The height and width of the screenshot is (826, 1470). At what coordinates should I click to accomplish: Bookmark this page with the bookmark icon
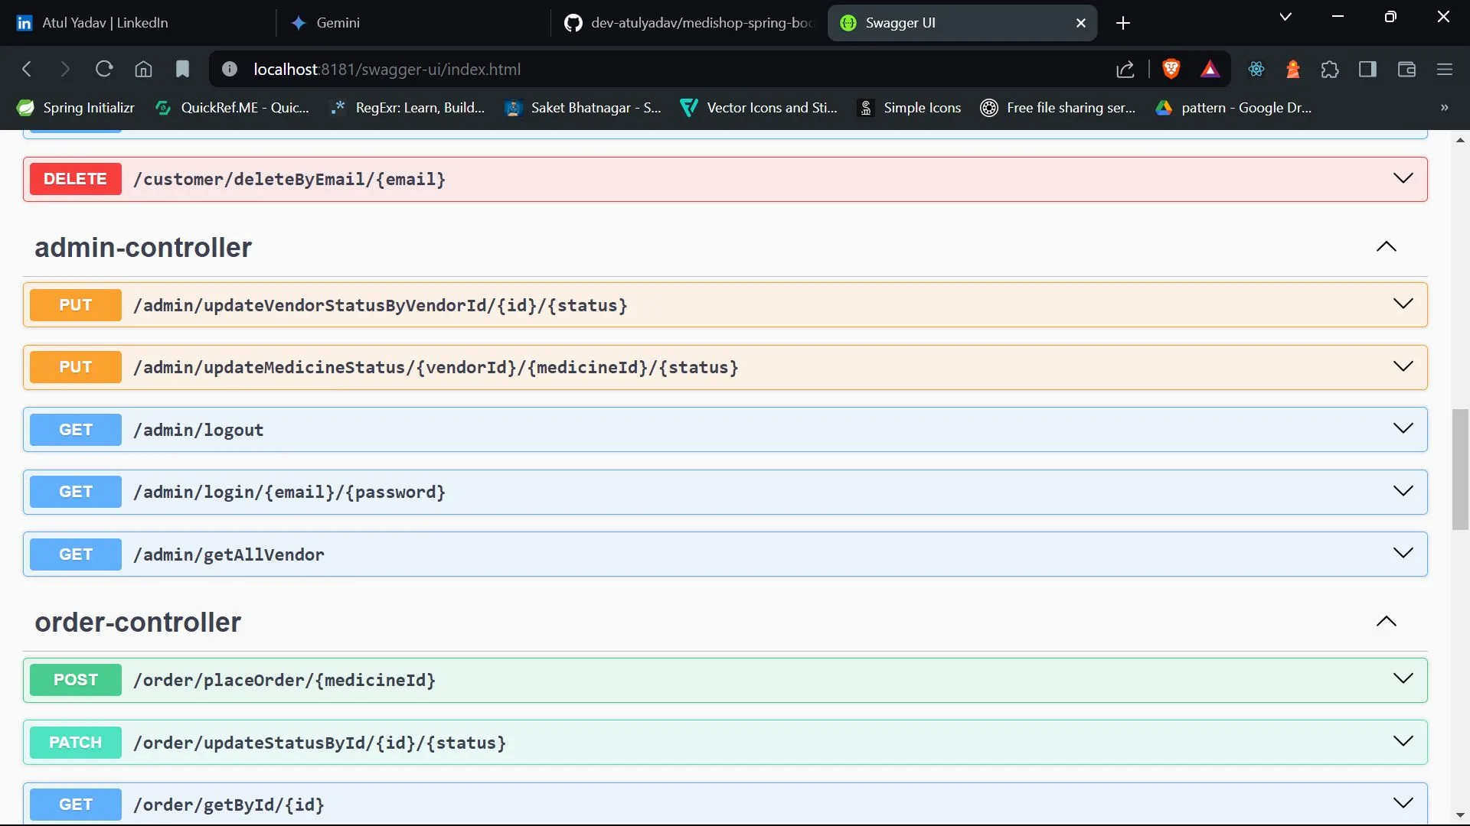click(182, 70)
